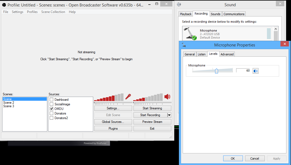Maximize the OBS window
Screen dimensions: 291x165
point(157,4)
